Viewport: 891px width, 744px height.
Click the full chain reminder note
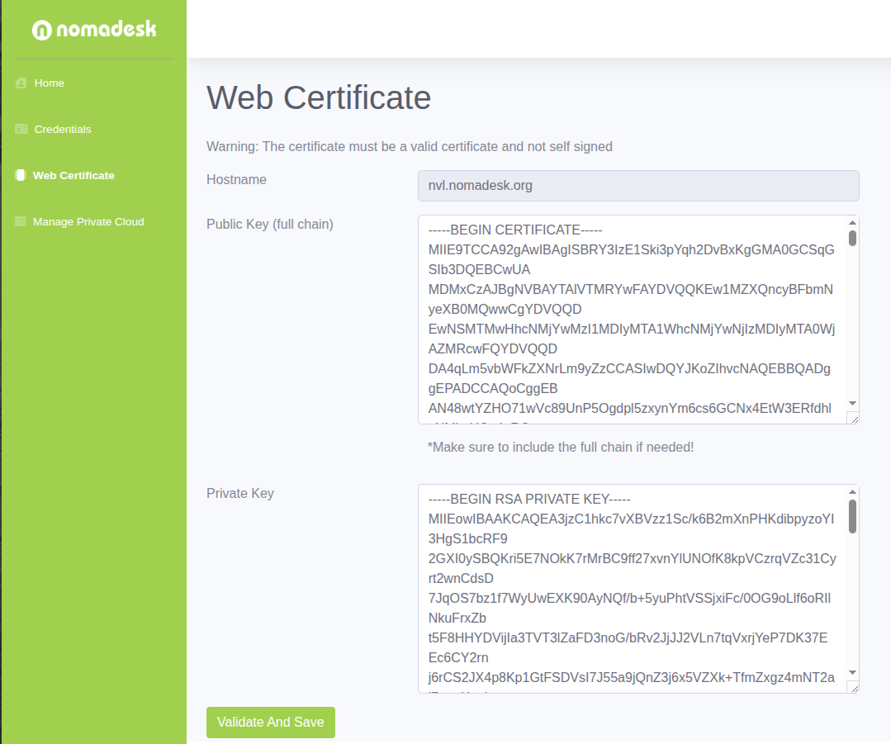pos(561,448)
